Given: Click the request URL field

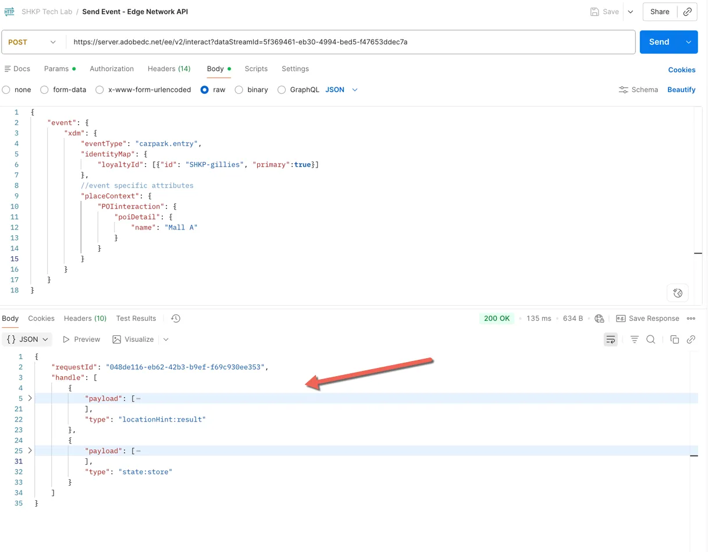Looking at the screenshot, I should (x=351, y=42).
